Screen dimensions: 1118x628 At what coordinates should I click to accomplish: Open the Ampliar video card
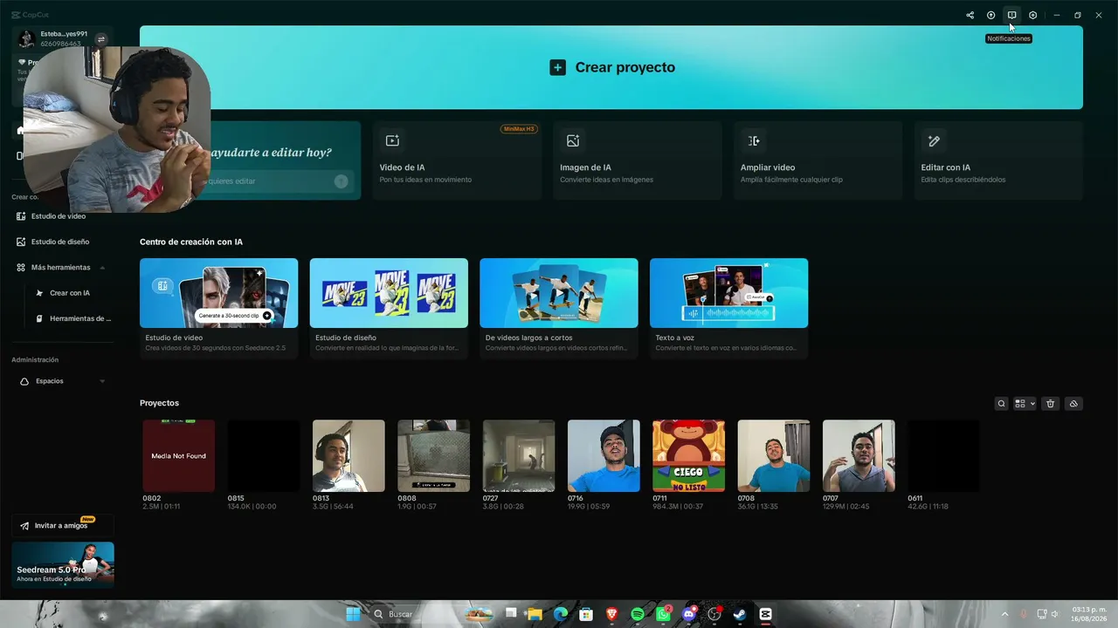click(x=818, y=160)
